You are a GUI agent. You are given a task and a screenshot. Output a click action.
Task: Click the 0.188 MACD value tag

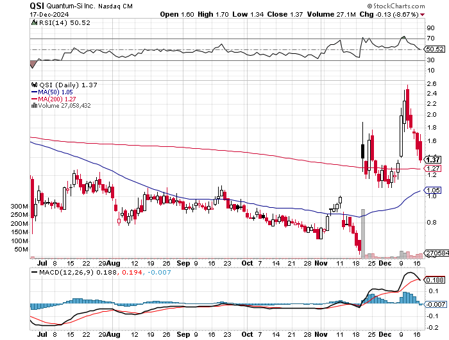[435, 280]
